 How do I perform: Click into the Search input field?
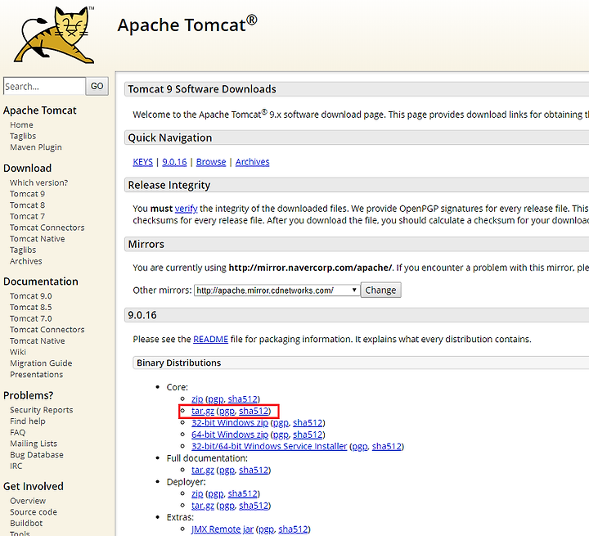pos(44,86)
